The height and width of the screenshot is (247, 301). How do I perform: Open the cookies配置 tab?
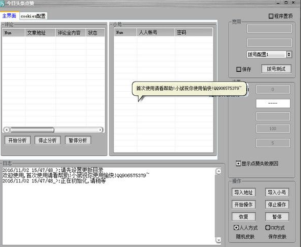click(33, 16)
